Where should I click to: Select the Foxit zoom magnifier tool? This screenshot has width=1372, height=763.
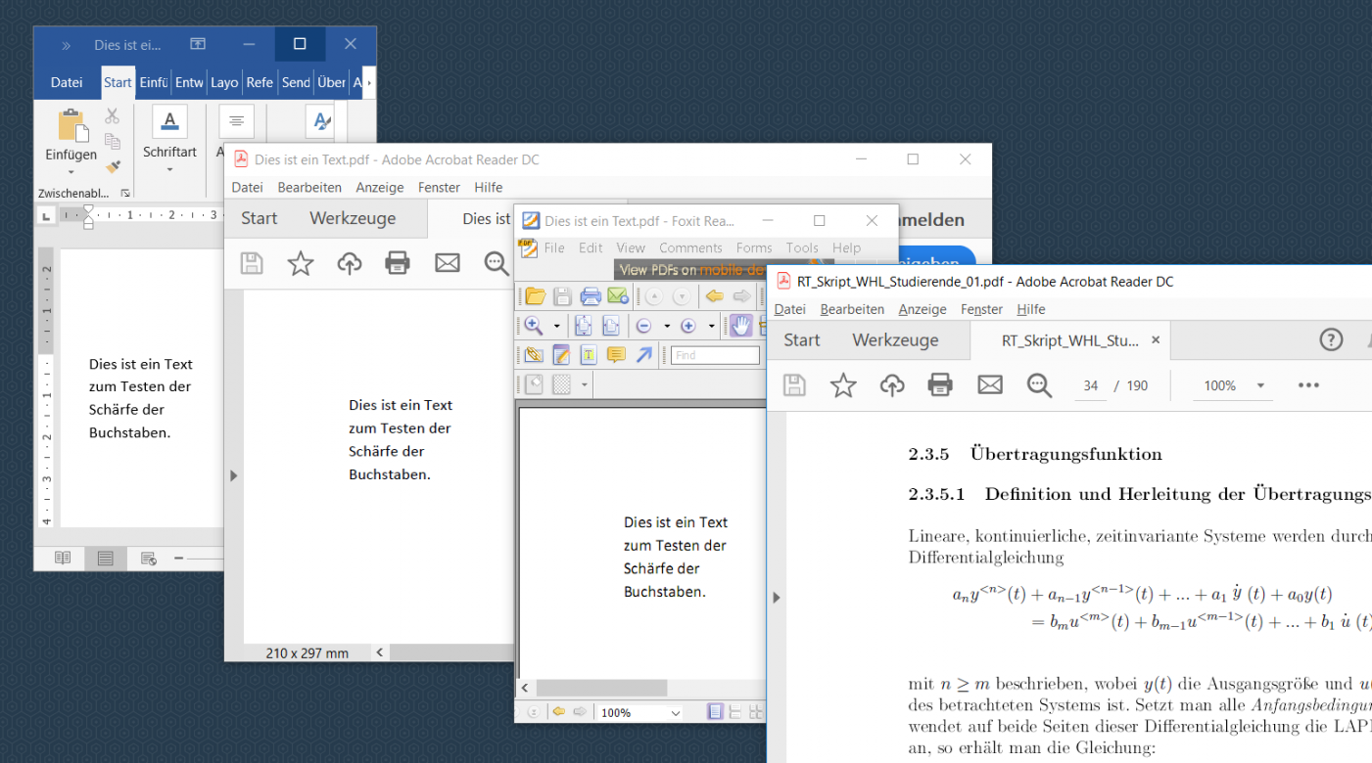534,326
